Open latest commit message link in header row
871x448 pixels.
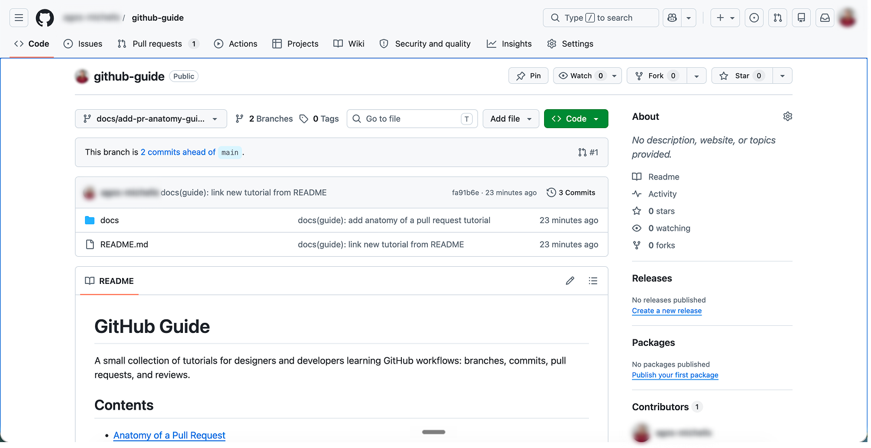[244, 192]
